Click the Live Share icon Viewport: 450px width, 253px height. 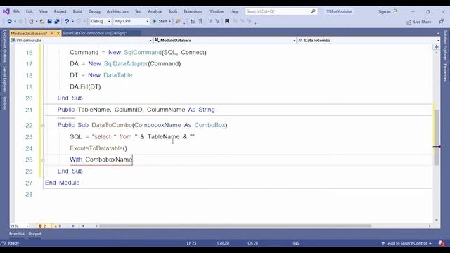[409, 22]
